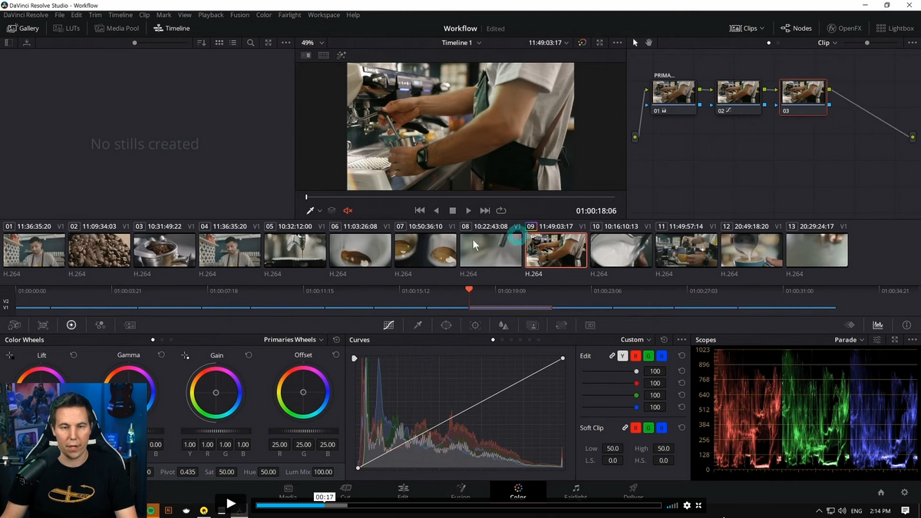Reset the Gain color wheel
Screen dimensions: 921x518
249,355
